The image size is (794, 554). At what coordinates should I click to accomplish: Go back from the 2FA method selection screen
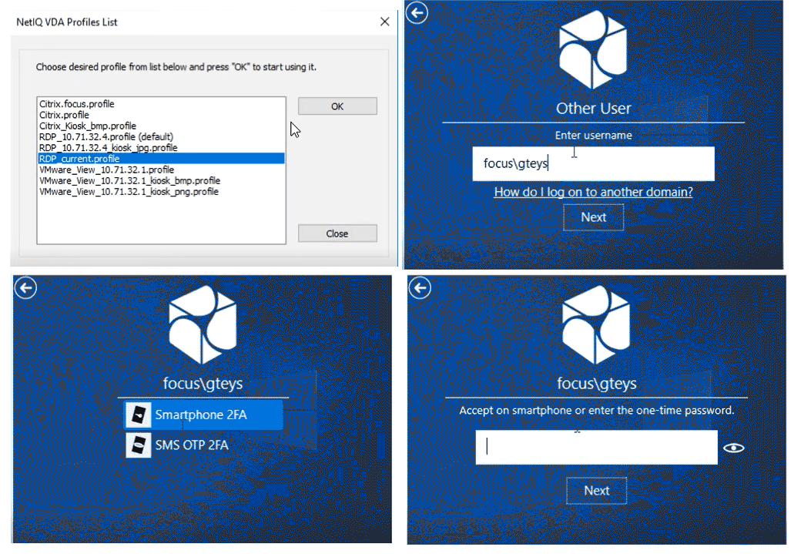pyautogui.click(x=25, y=288)
